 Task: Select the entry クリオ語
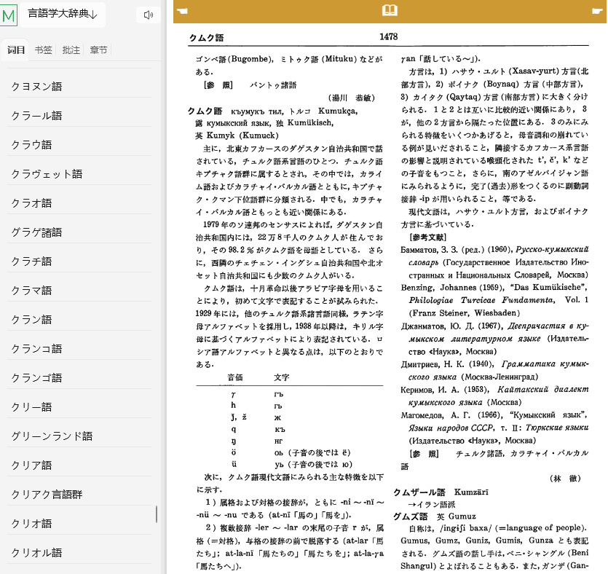click(79, 523)
